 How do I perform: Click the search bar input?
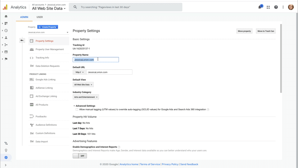tap(126, 7)
